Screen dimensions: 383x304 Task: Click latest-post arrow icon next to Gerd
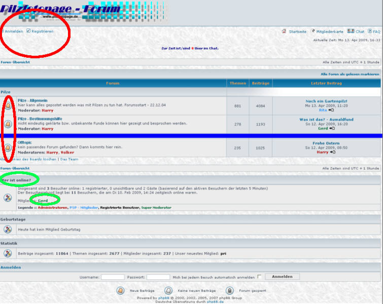click(332, 128)
